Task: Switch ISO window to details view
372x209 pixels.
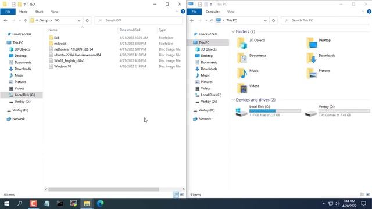Action: click(x=176, y=194)
